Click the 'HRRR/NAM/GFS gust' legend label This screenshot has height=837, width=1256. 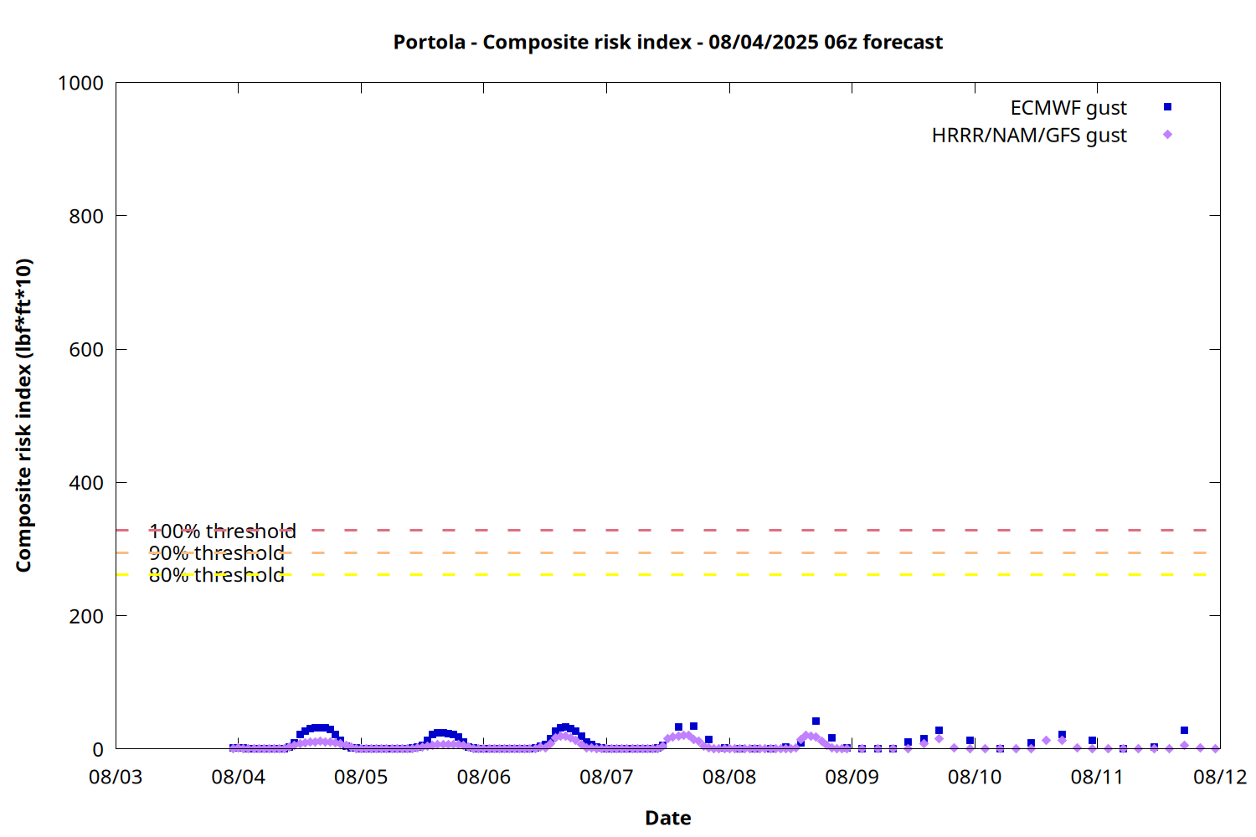coord(1029,136)
